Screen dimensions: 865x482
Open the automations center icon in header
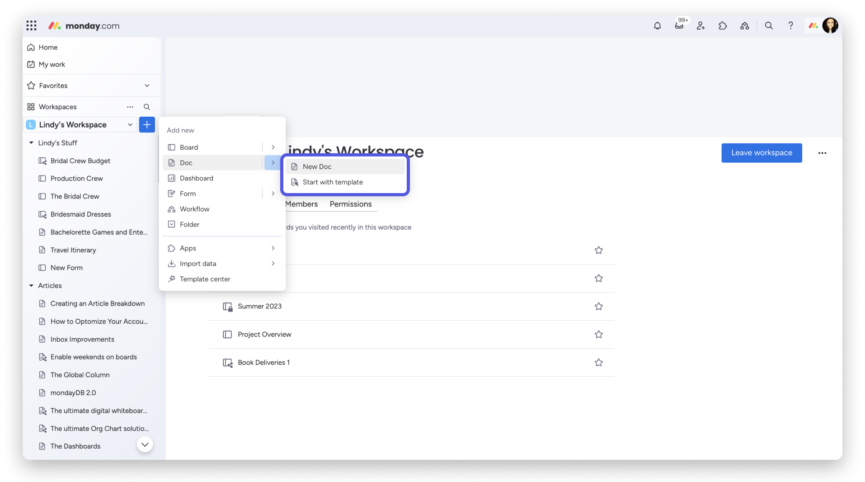click(x=744, y=26)
